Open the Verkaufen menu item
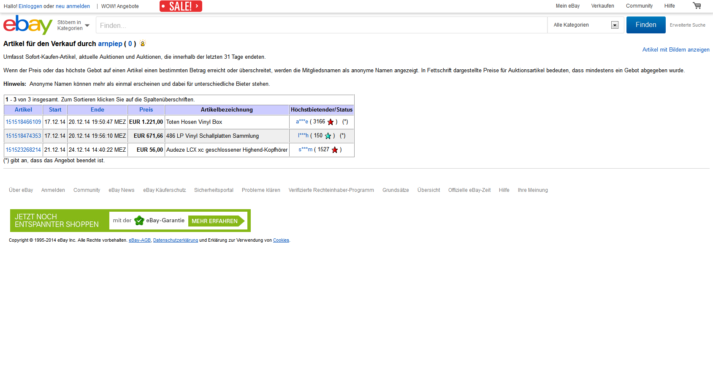The height and width of the screenshot is (382, 713). pyautogui.click(x=602, y=6)
